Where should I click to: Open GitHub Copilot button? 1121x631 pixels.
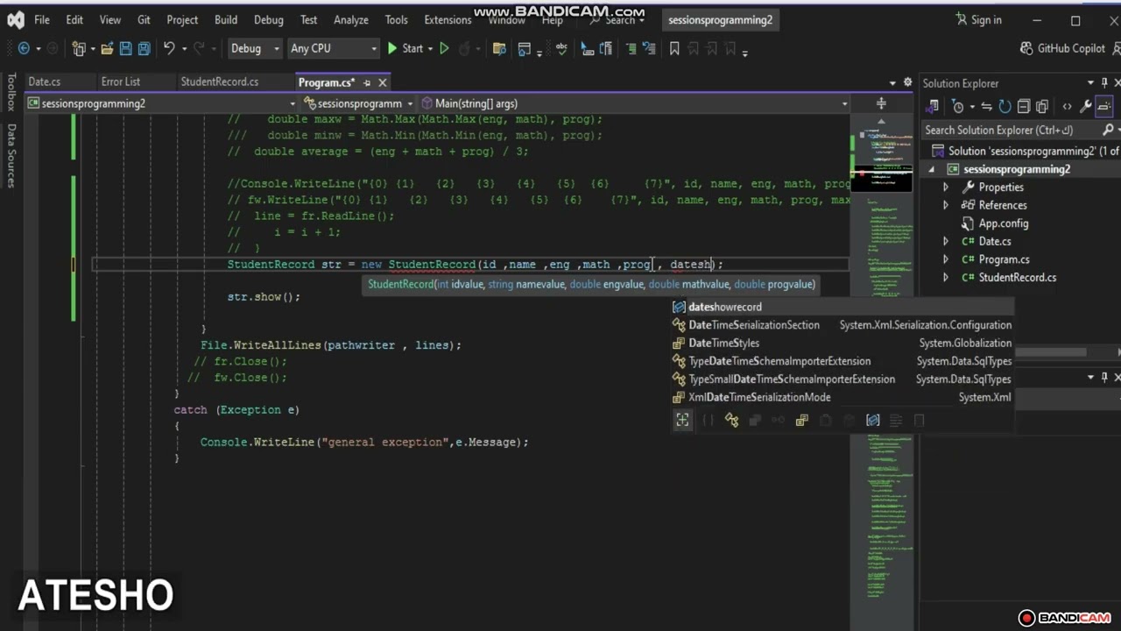coord(1062,48)
